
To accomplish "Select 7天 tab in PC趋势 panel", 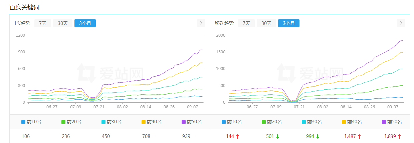I will (43, 23).
